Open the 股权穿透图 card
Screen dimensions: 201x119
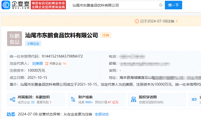pos(157,100)
